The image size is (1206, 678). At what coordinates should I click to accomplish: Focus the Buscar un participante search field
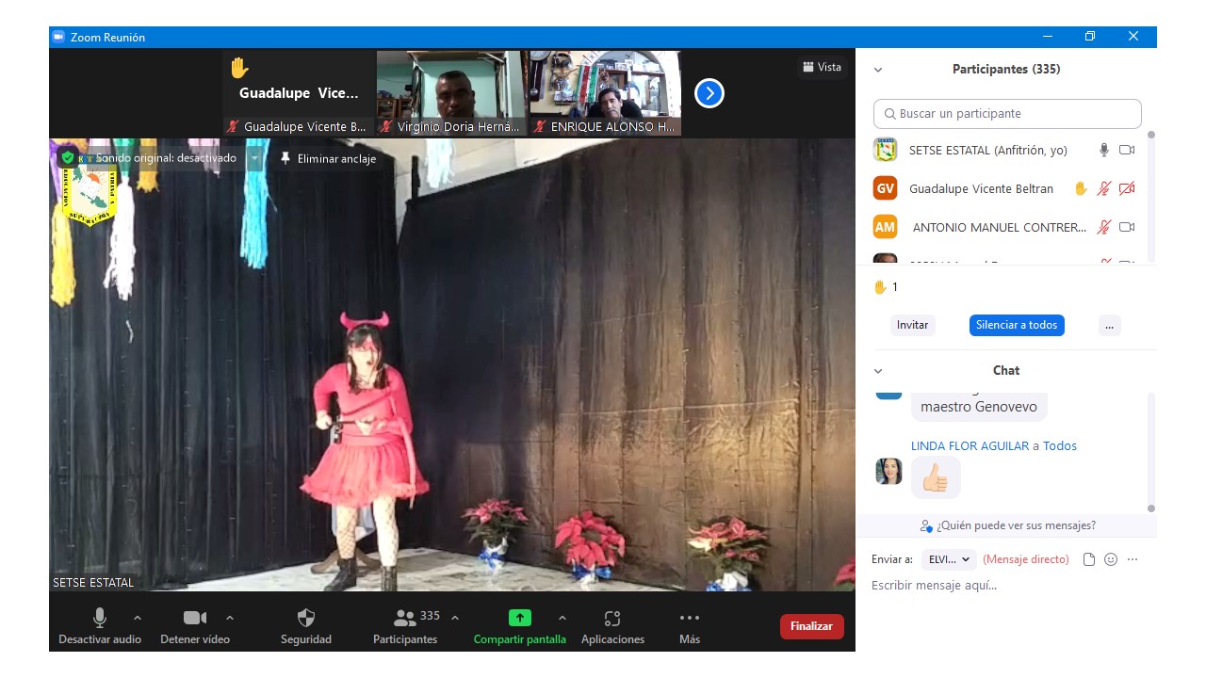[x=1007, y=113]
